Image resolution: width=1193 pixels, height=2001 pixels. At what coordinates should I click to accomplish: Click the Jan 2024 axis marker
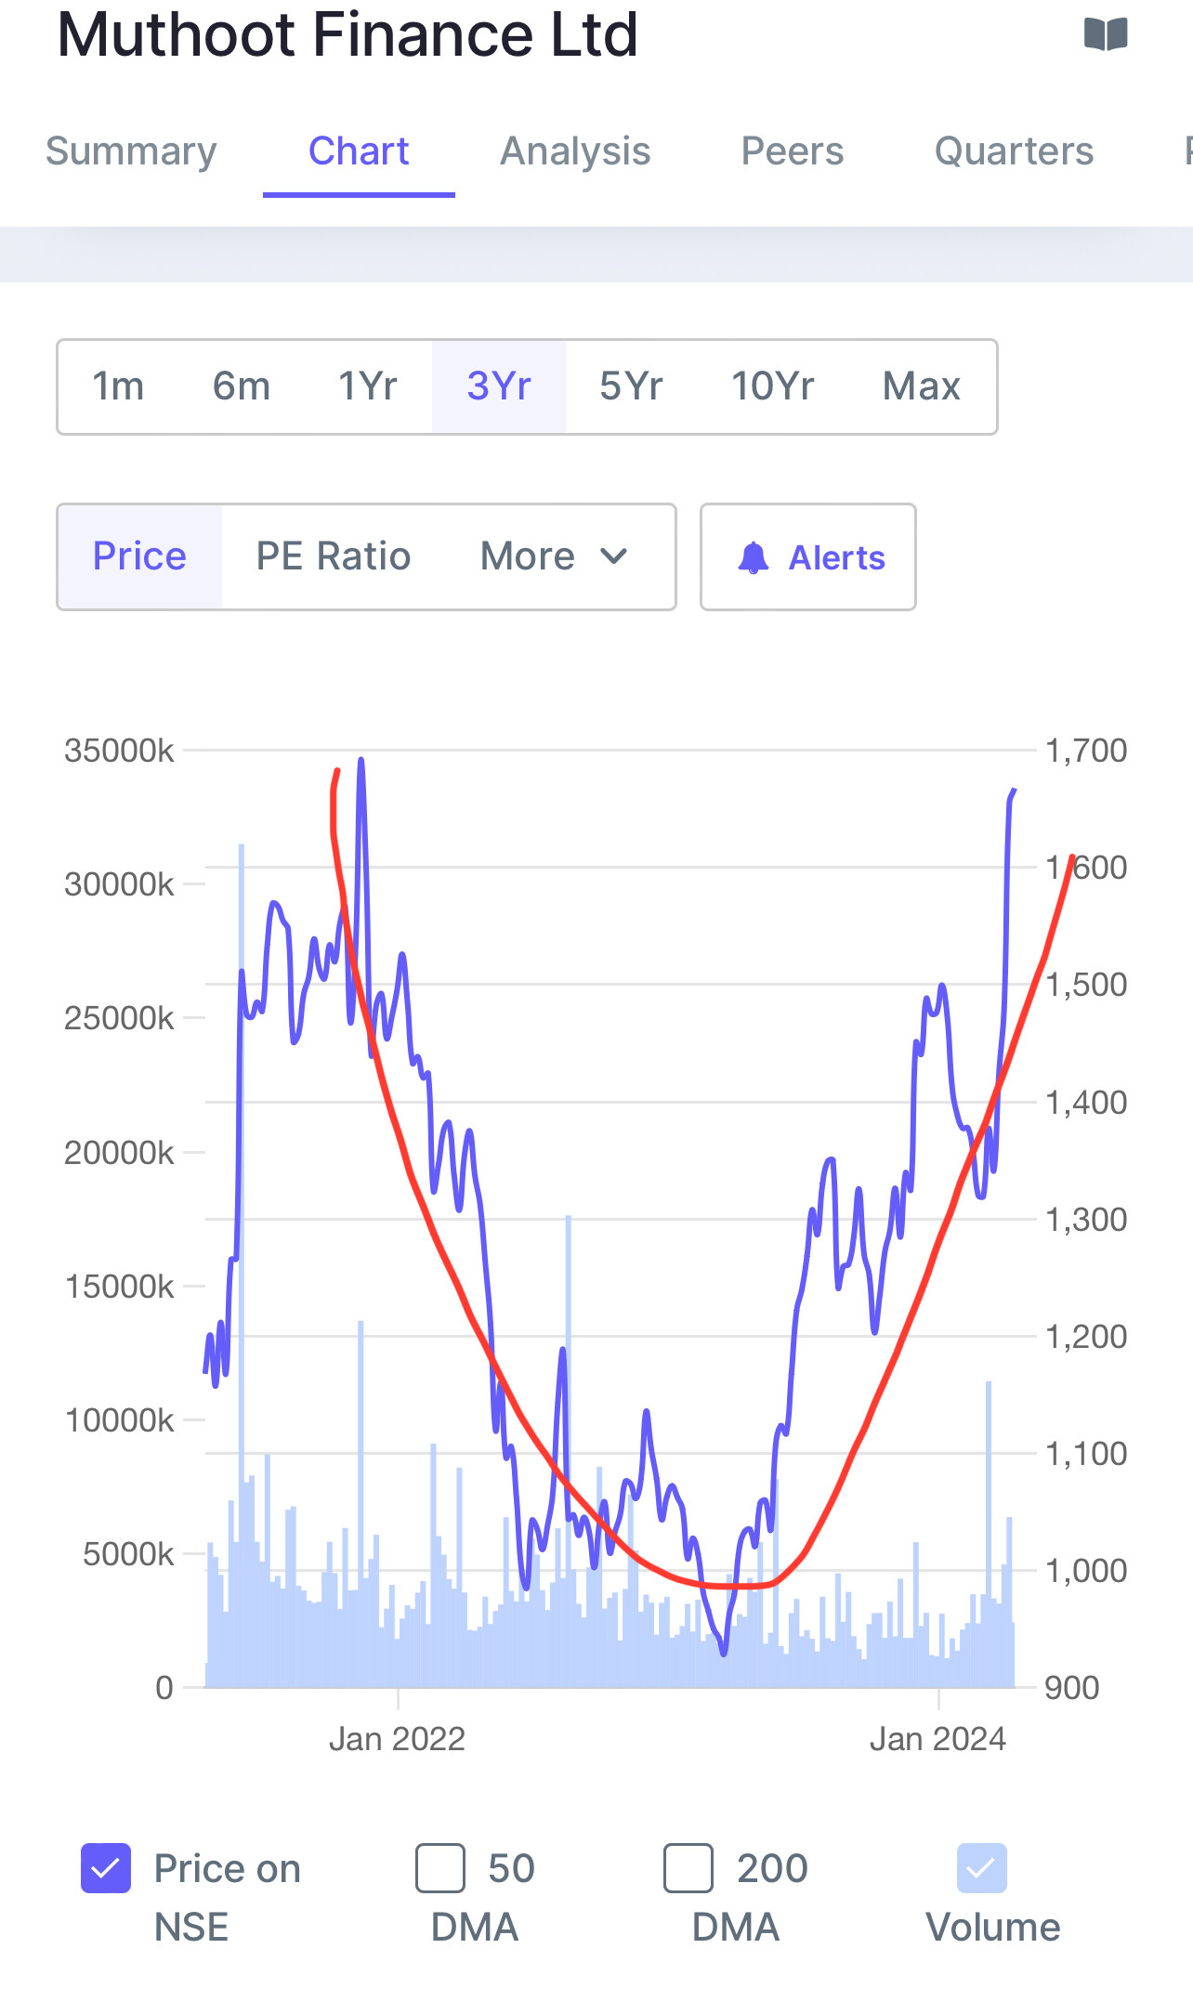[937, 1739]
